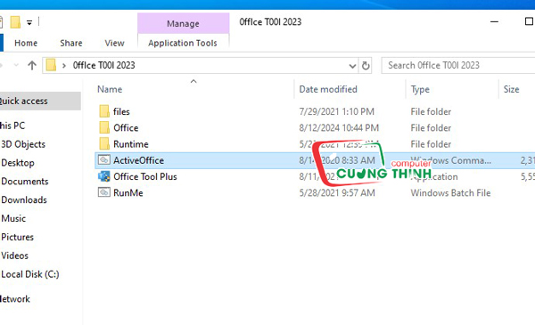This screenshot has height=325, width=535.
Task: Select the ActiveOffice command script icon
Action: (x=104, y=159)
